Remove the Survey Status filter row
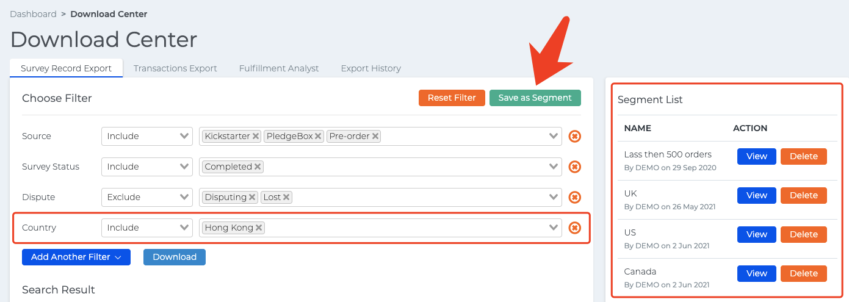Viewport: 849px width, 302px height. 574,167
